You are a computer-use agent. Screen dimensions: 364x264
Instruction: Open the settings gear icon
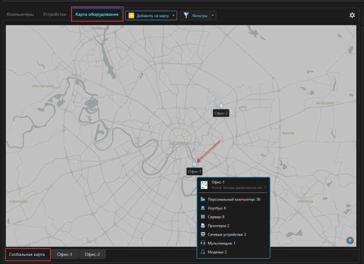352,15
